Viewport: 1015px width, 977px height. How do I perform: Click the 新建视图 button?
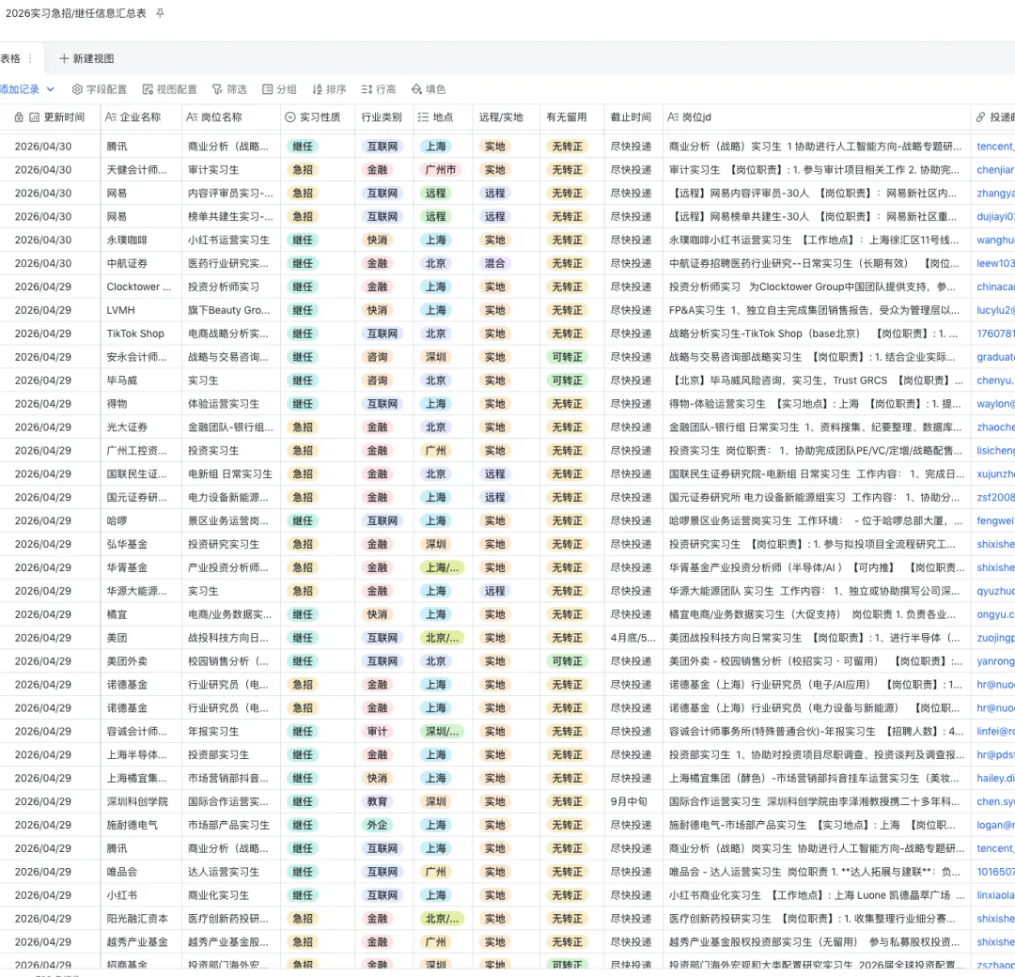point(86,58)
